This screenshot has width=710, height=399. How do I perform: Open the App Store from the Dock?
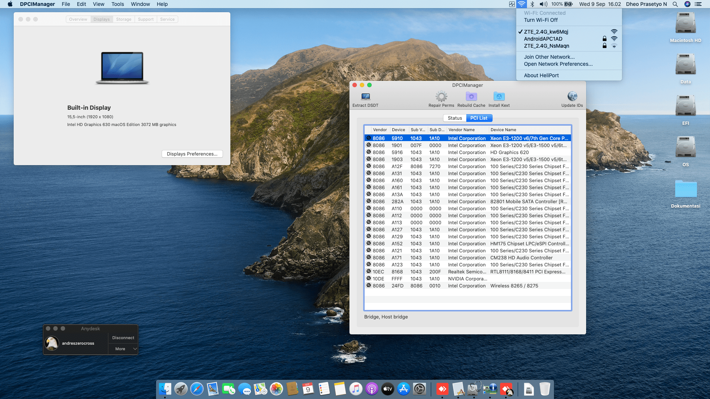coord(403,389)
